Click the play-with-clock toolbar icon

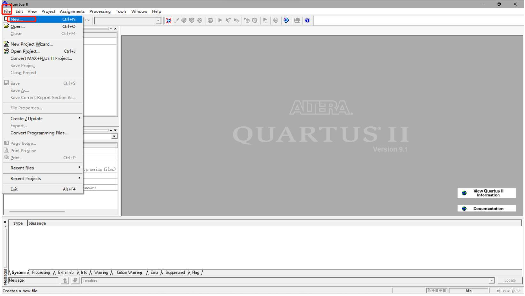click(236, 20)
